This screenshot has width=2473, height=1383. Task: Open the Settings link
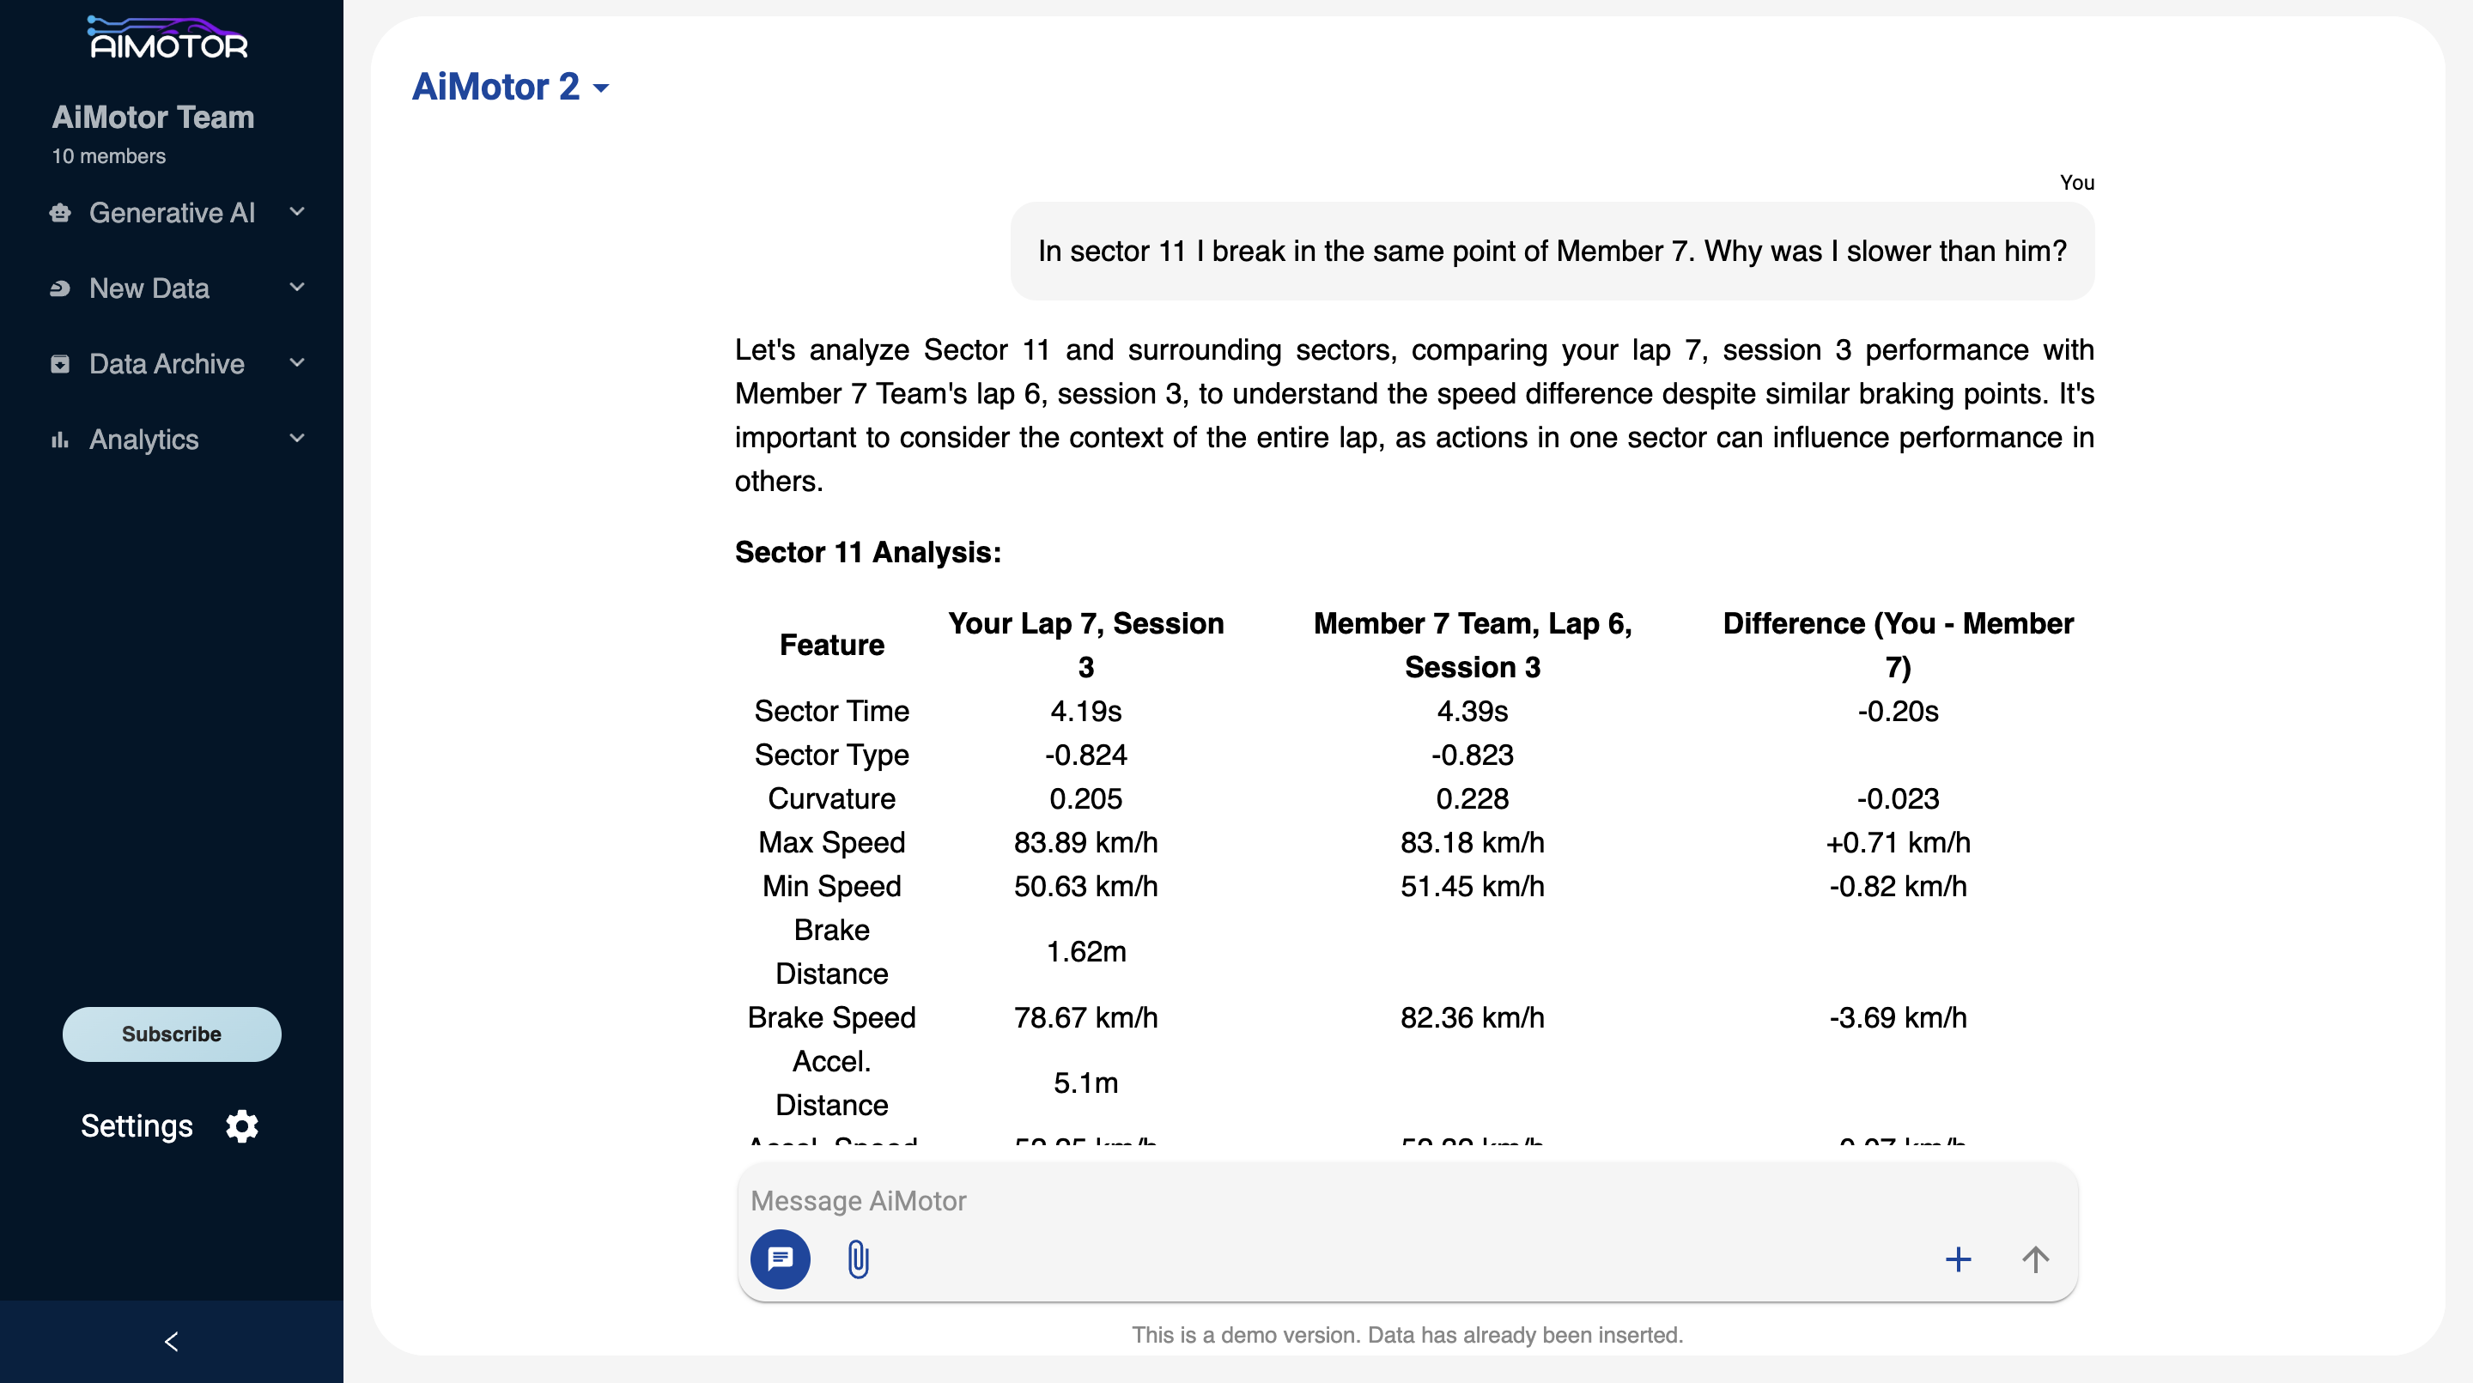137,1125
